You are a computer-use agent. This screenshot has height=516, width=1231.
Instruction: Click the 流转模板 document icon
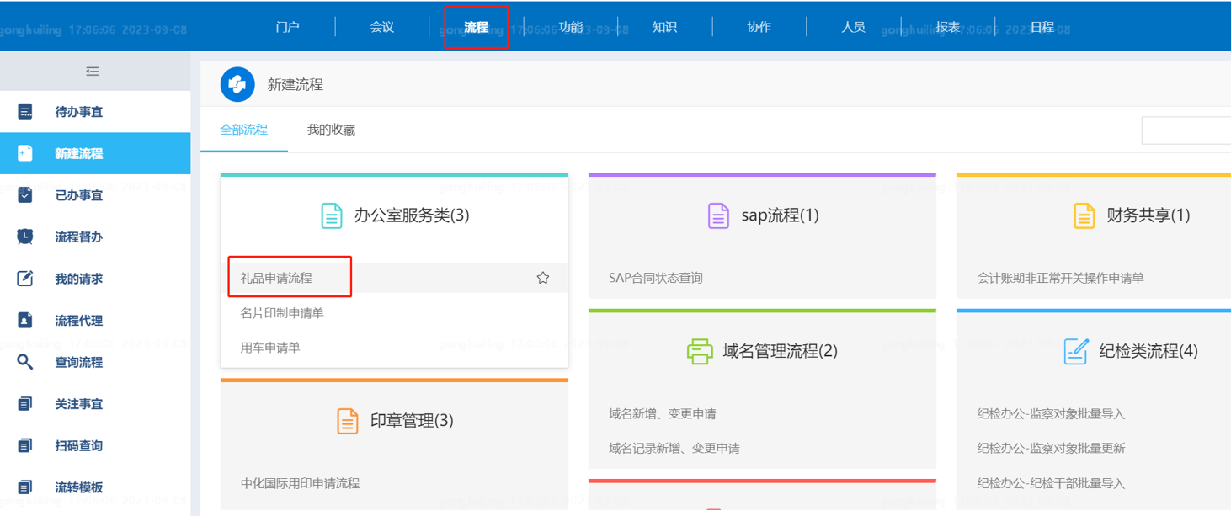25,487
